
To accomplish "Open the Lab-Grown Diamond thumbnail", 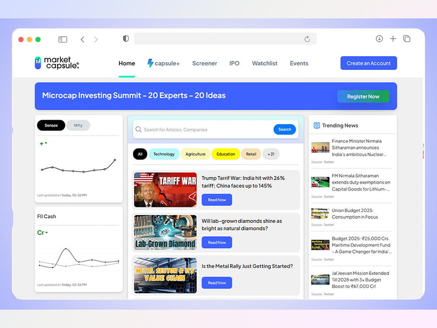I will tap(165, 232).
